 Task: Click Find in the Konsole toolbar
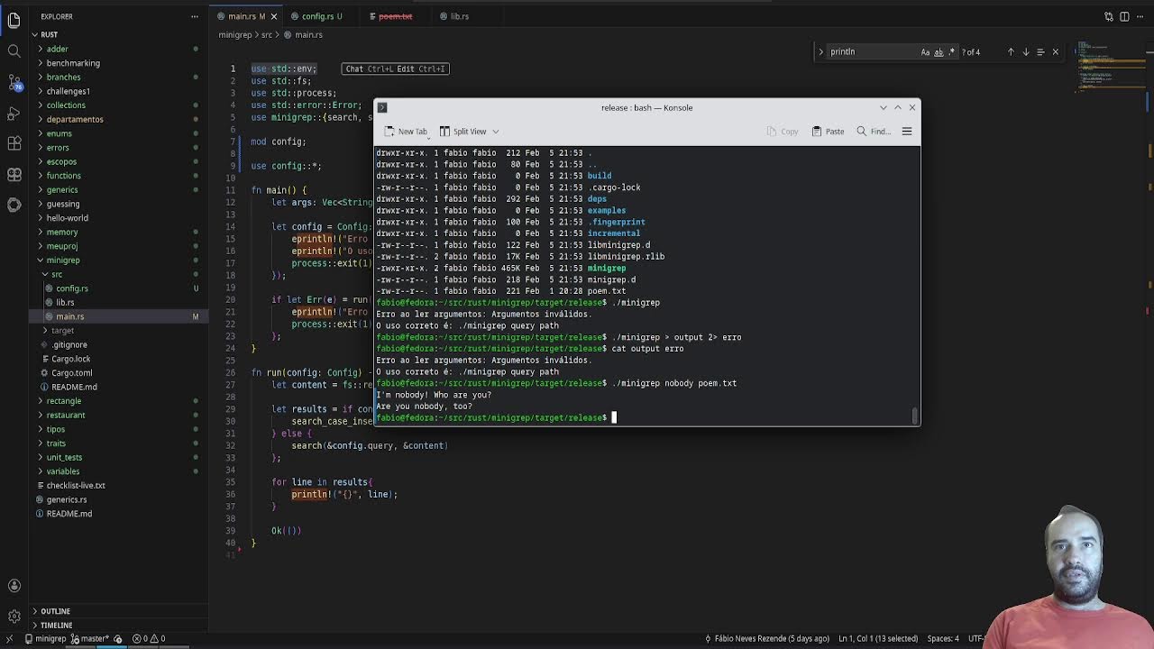point(874,132)
